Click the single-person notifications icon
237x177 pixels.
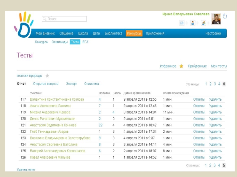(x=193, y=23)
